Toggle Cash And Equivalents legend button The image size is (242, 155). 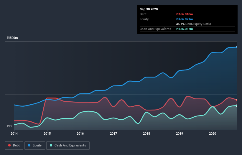68,146
